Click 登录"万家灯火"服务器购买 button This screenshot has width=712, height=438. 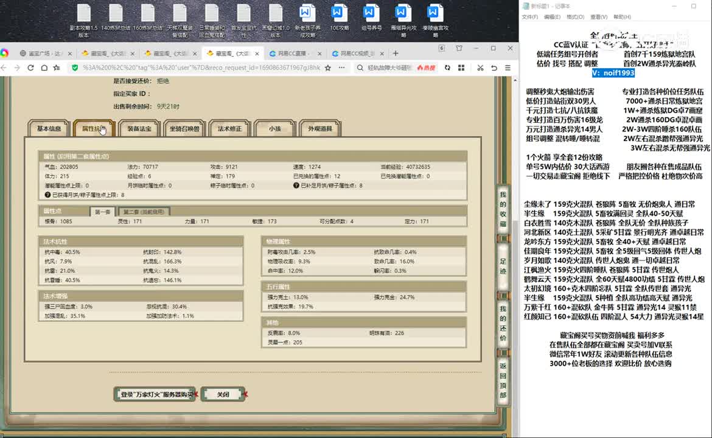tap(155, 394)
